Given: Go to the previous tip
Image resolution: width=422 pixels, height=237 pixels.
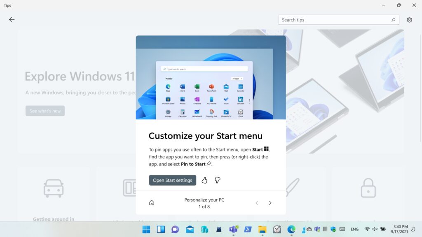Looking at the screenshot, I should coord(257,203).
